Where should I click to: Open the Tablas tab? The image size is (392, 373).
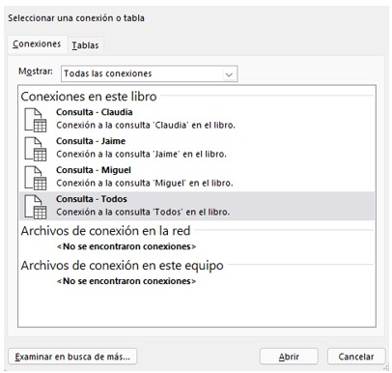[85, 45]
